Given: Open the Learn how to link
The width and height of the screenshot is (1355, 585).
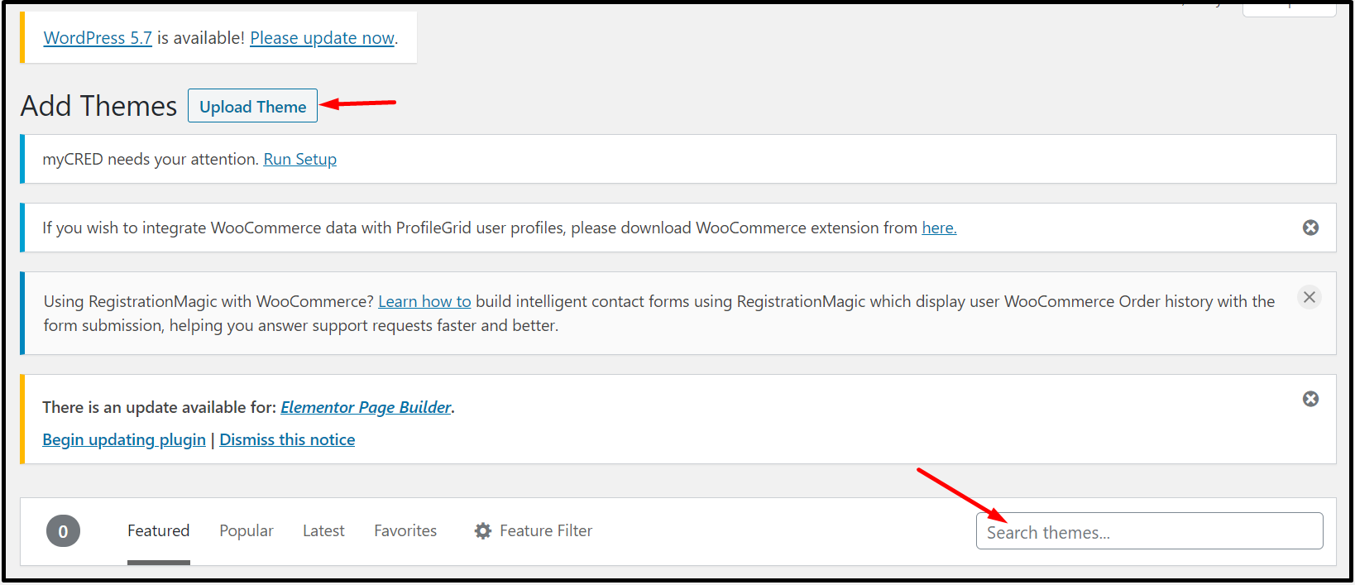Looking at the screenshot, I should [x=424, y=301].
